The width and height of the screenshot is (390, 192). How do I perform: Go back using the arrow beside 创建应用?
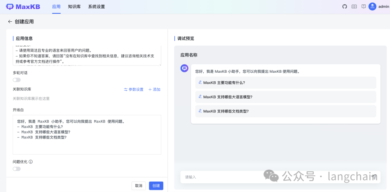click(10, 22)
